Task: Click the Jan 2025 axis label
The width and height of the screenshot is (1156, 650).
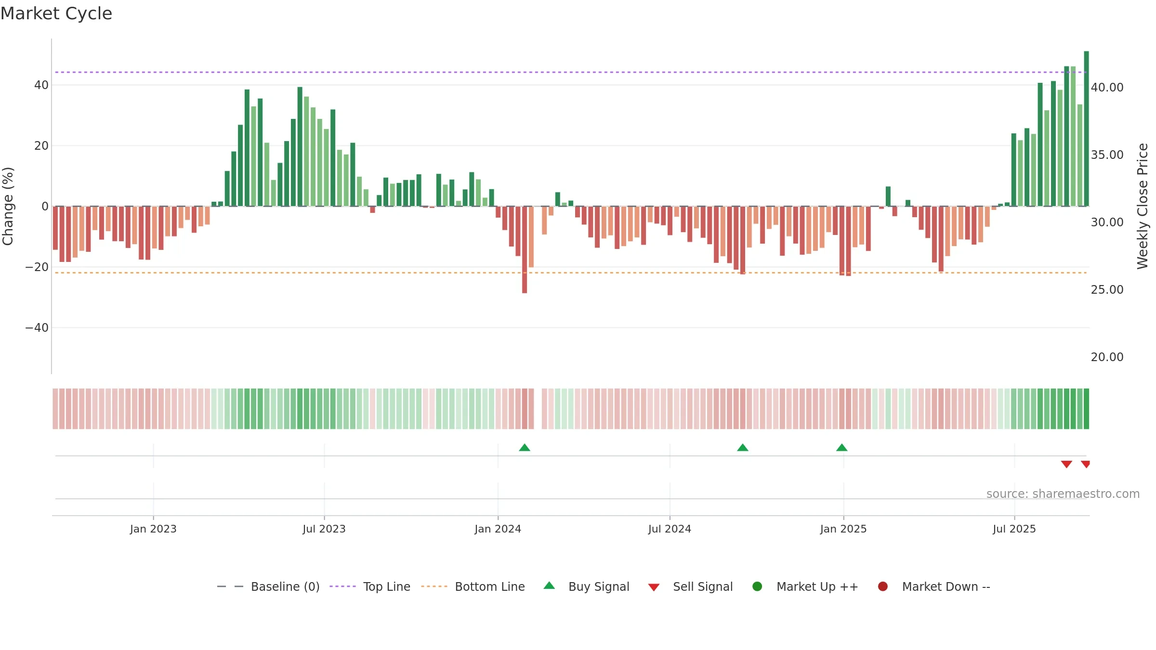Action: pos(843,529)
